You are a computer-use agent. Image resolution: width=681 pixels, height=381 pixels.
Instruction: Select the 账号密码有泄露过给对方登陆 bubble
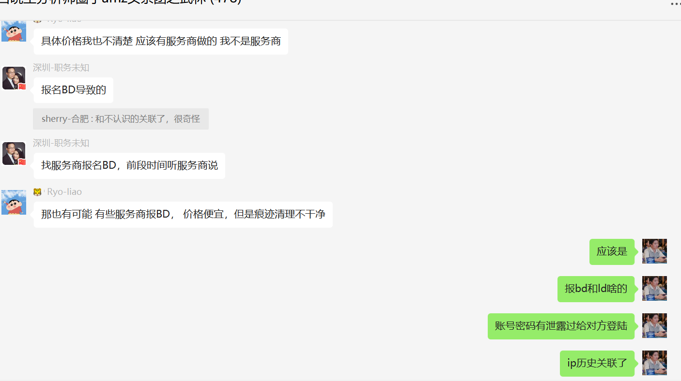pyautogui.click(x=561, y=326)
